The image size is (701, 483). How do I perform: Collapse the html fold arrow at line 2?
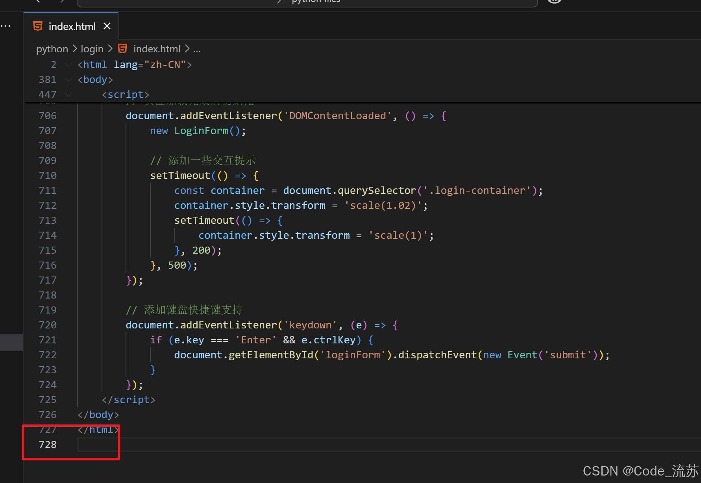(68, 65)
